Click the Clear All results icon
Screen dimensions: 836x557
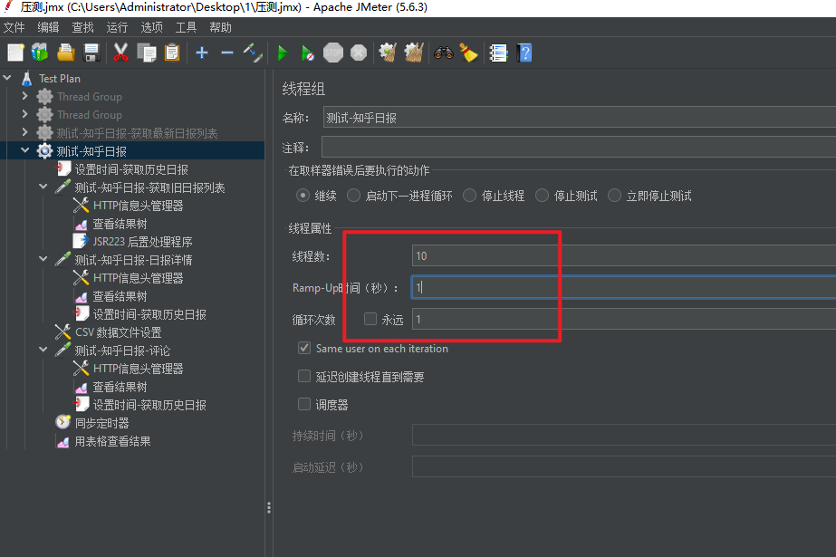414,53
